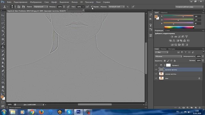205x115 pixels.
Task: Select the Horizontal Type tool
Action: (3, 75)
